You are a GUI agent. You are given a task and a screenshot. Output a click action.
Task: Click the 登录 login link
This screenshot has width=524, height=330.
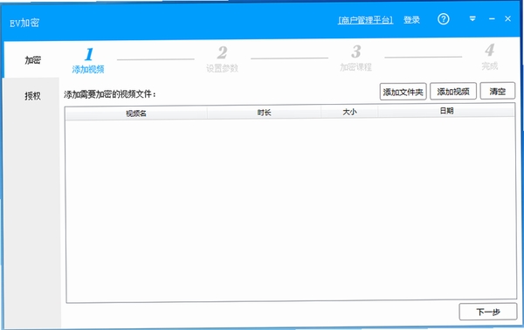pos(411,20)
